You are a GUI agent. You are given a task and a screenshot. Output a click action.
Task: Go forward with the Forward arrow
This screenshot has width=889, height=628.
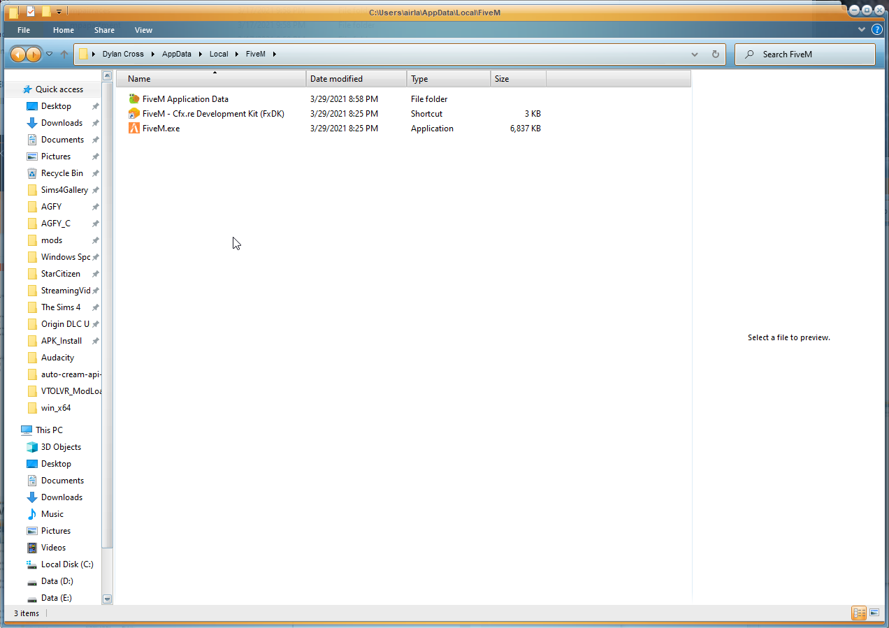click(34, 54)
